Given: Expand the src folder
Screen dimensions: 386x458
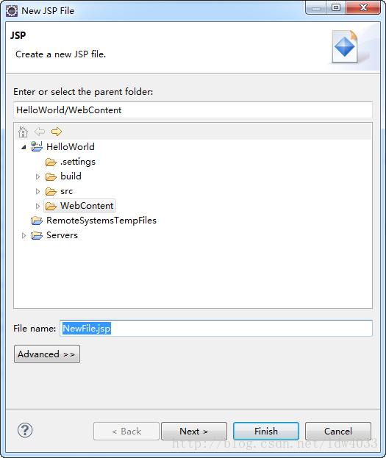Looking at the screenshot, I should (37, 191).
